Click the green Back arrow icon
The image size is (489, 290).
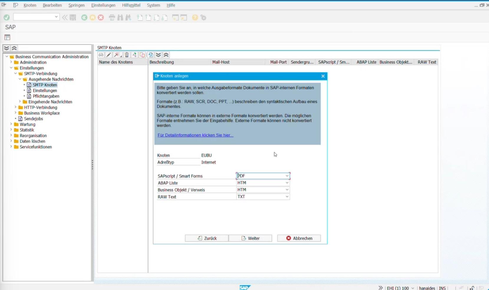84,18
